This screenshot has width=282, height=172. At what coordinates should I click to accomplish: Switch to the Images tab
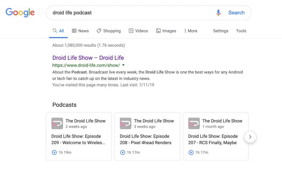click(166, 31)
